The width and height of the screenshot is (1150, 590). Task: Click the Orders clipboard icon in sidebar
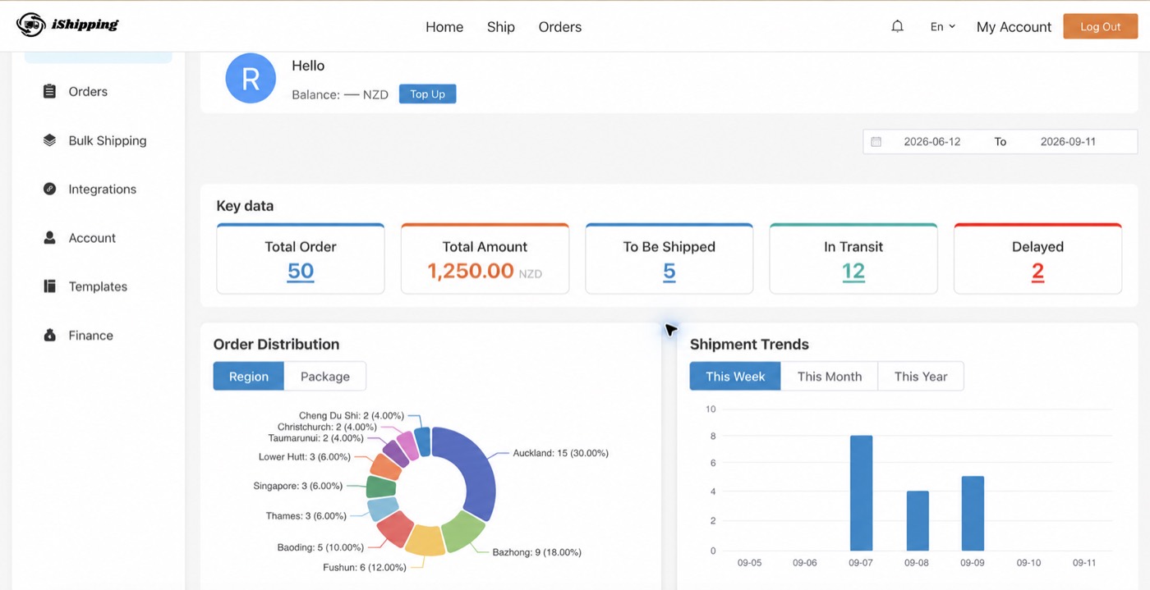pos(49,91)
